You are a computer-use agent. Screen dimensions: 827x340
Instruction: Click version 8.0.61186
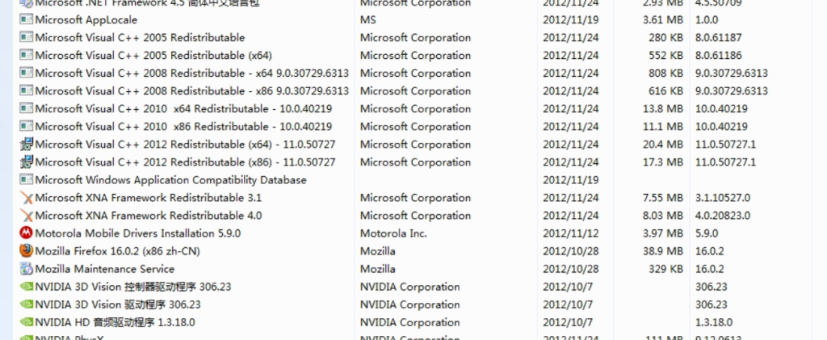click(719, 56)
